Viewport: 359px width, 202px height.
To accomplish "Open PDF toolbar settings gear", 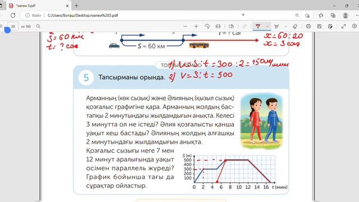I will click(355, 26).
